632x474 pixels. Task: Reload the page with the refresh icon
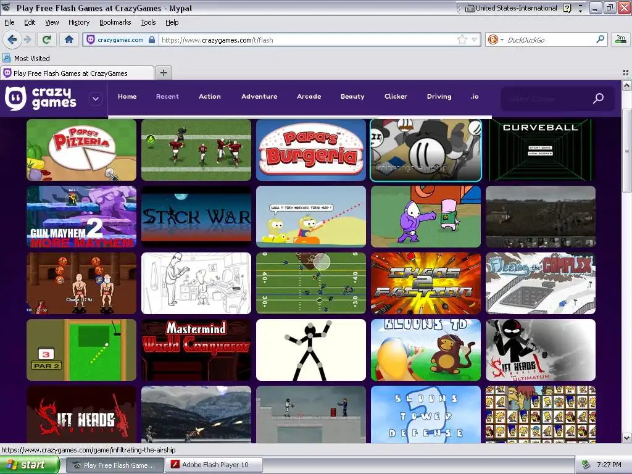click(x=47, y=39)
